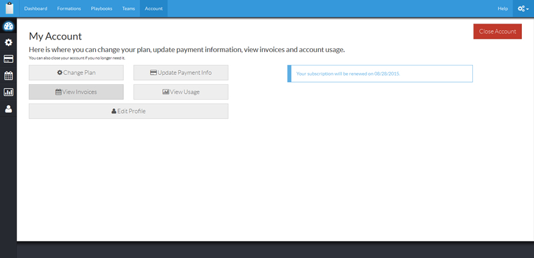Viewport: 534px width, 258px height.
Task: Open the credit card sidebar icon
Action: [9, 59]
